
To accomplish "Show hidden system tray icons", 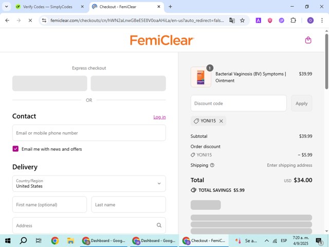I will point(266,241).
